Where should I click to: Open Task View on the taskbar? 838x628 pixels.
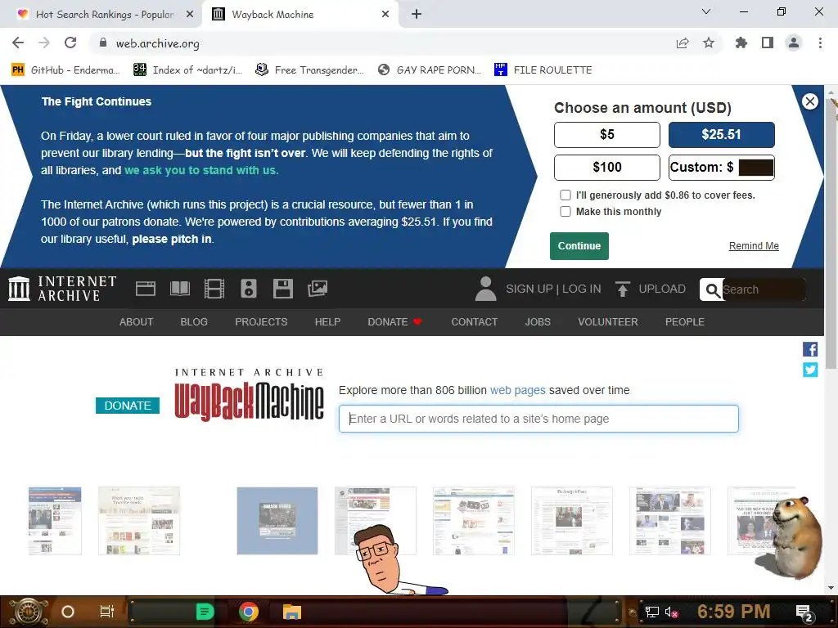tap(107, 612)
